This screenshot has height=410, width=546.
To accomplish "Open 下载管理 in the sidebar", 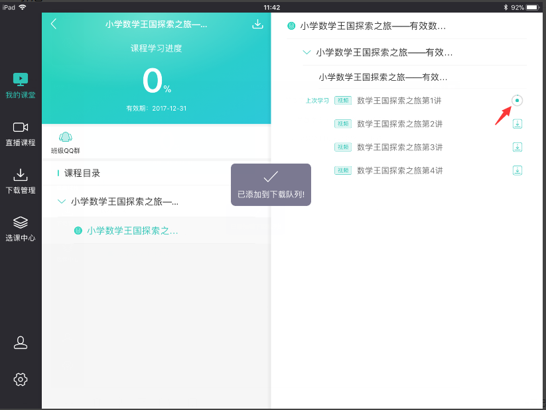I will tap(21, 181).
